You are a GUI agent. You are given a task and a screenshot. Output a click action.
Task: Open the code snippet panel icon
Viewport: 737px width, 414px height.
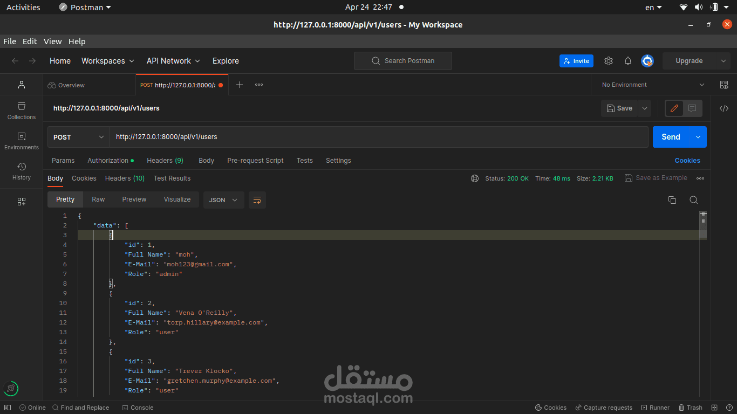click(x=724, y=108)
